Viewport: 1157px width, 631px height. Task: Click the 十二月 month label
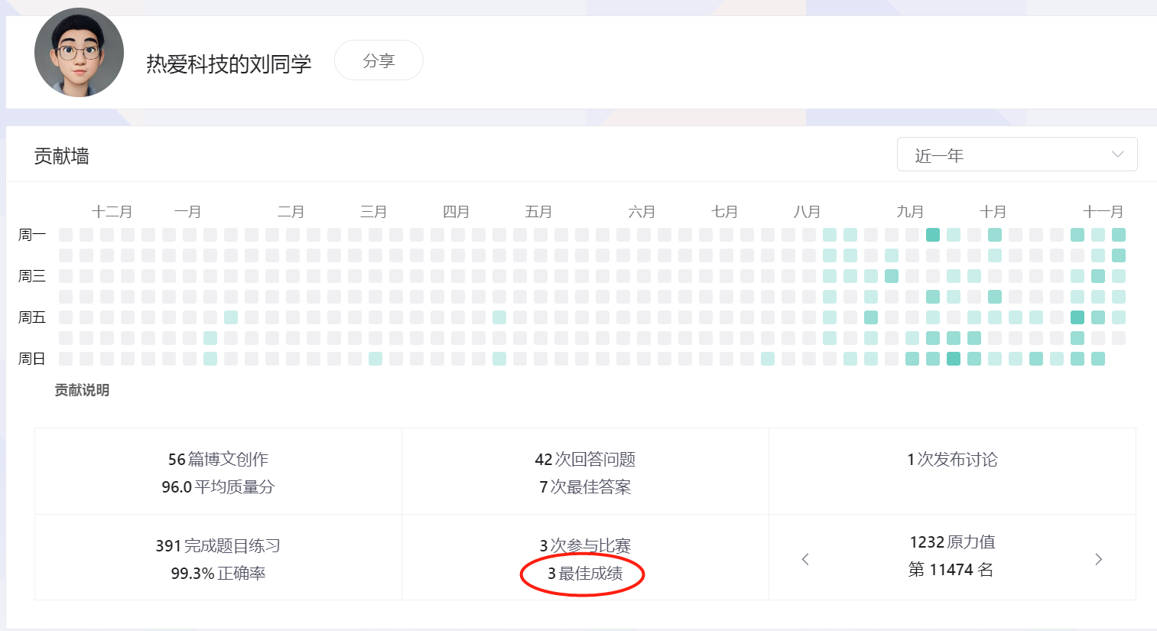pyautogui.click(x=112, y=212)
